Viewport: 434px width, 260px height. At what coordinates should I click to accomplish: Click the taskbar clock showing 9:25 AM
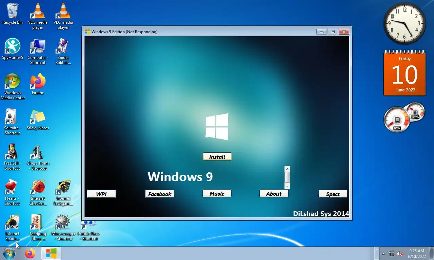click(417, 254)
